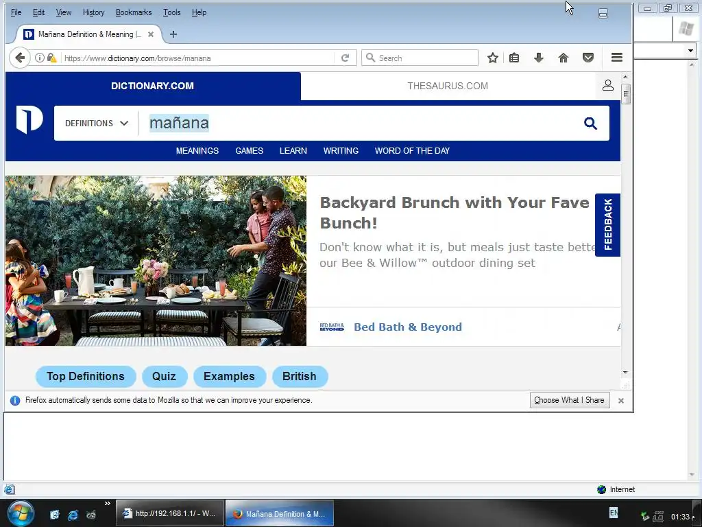Save page to Pocket icon
Image resolution: width=702 pixels, height=527 pixels.
coord(588,58)
